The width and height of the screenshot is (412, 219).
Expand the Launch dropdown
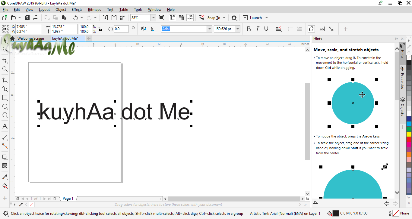point(267,18)
